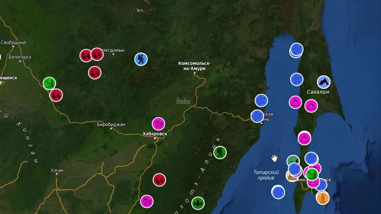Click the Комсомольск-на-Амуре city label
The width and height of the screenshot is (381, 214).
194,66
